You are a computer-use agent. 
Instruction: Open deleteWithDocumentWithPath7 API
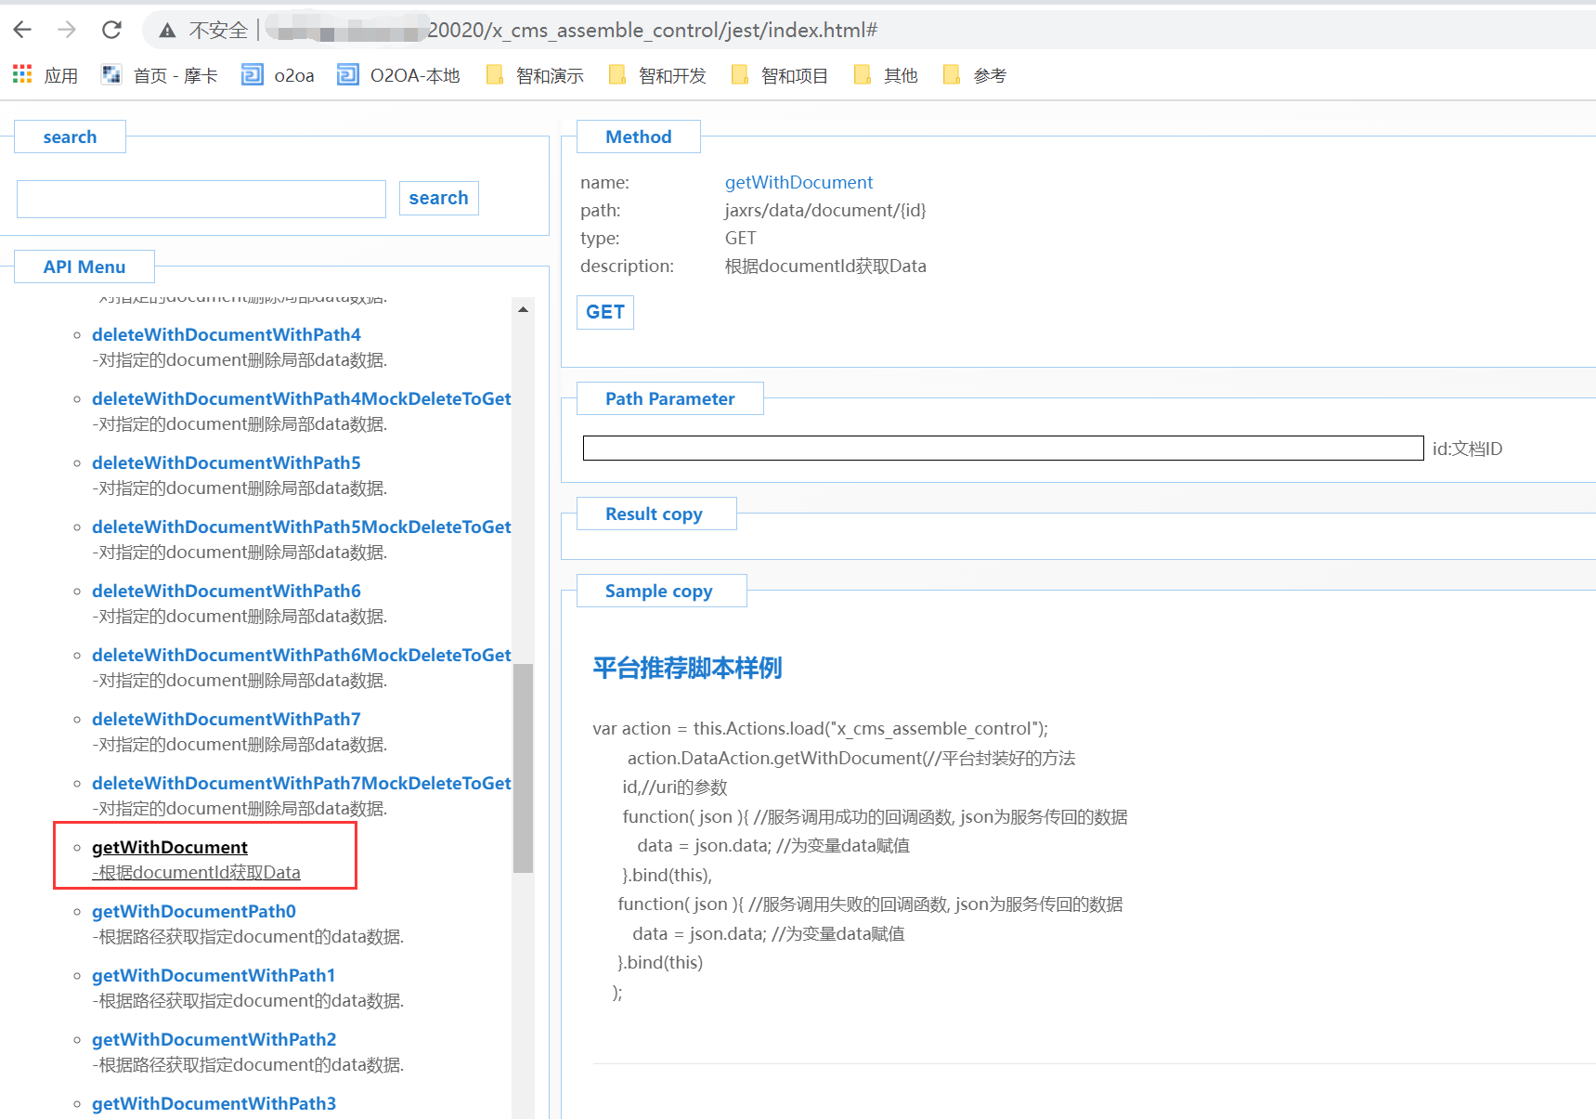point(227,719)
